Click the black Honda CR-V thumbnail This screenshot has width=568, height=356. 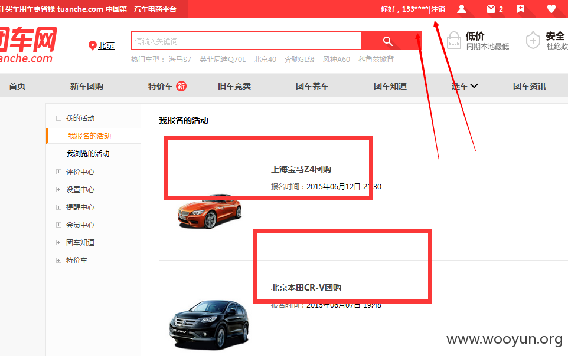pyautogui.click(x=210, y=325)
